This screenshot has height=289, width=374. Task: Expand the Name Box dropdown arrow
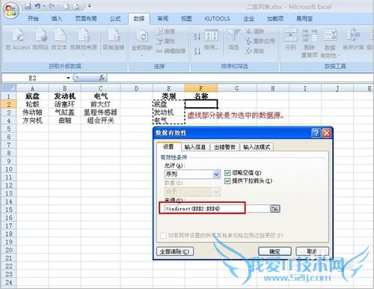(68, 78)
